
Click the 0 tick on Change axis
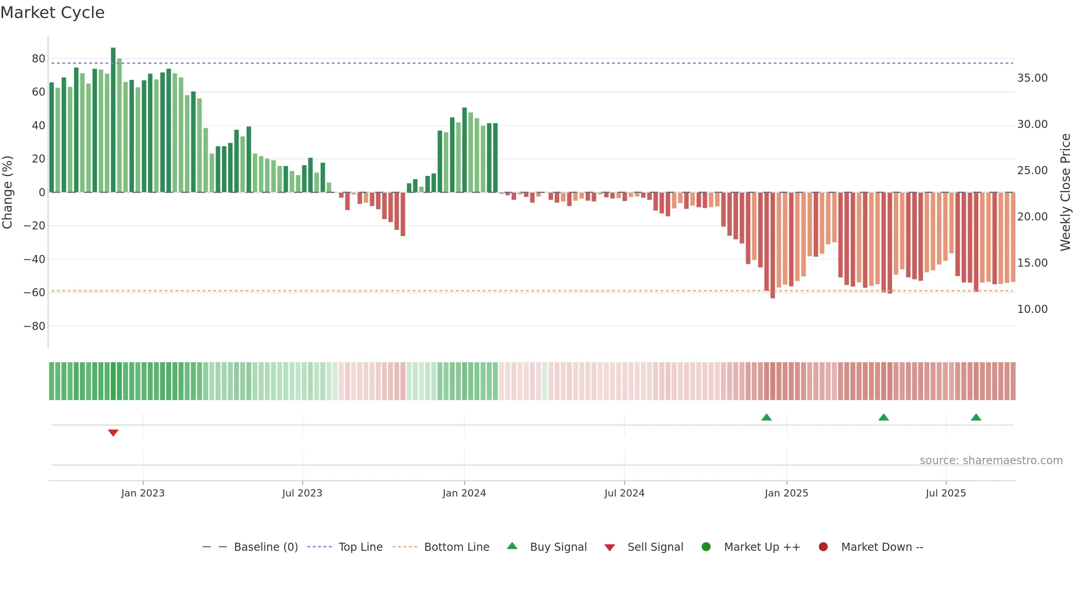pyautogui.click(x=42, y=193)
